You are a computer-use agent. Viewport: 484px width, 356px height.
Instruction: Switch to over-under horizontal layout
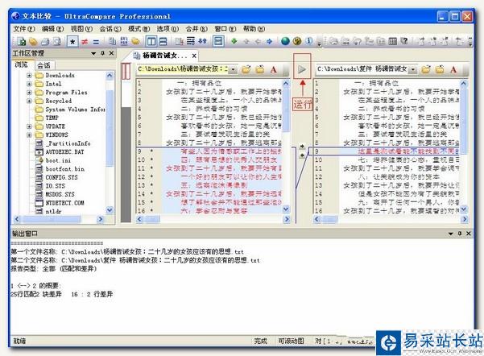coord(163,41)
